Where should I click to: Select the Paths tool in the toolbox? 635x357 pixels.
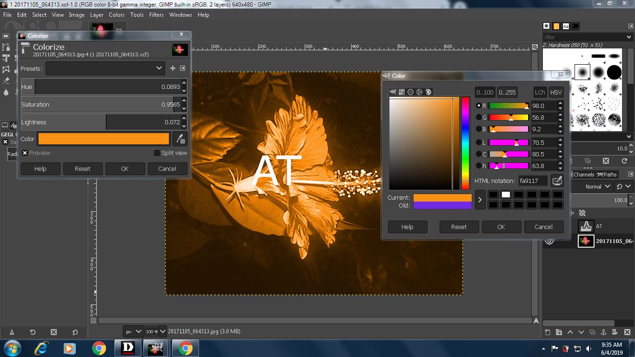[6, 47]
